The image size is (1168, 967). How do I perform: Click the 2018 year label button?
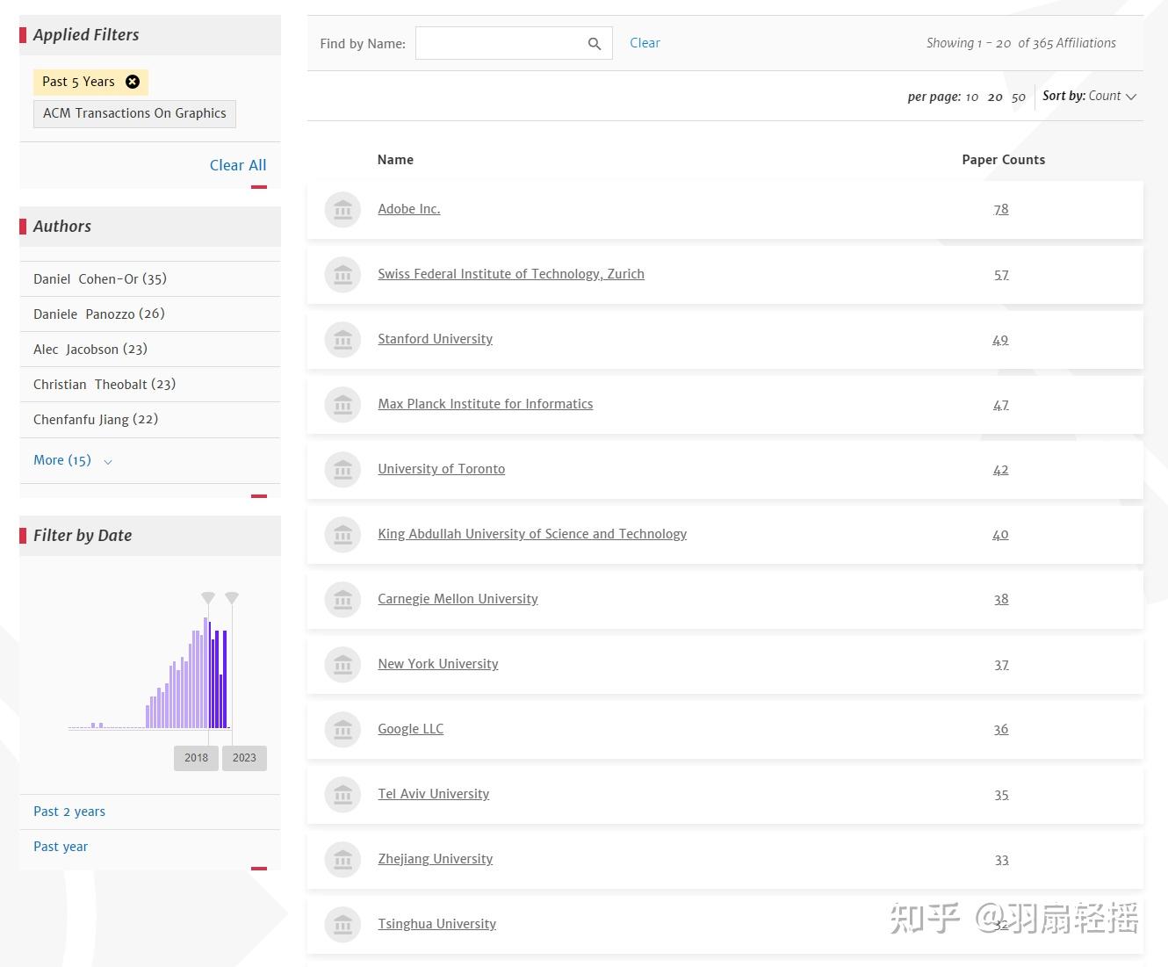coord(197,758)
